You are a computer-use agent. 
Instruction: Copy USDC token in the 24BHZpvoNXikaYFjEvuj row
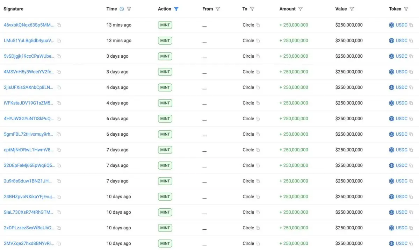411,197
